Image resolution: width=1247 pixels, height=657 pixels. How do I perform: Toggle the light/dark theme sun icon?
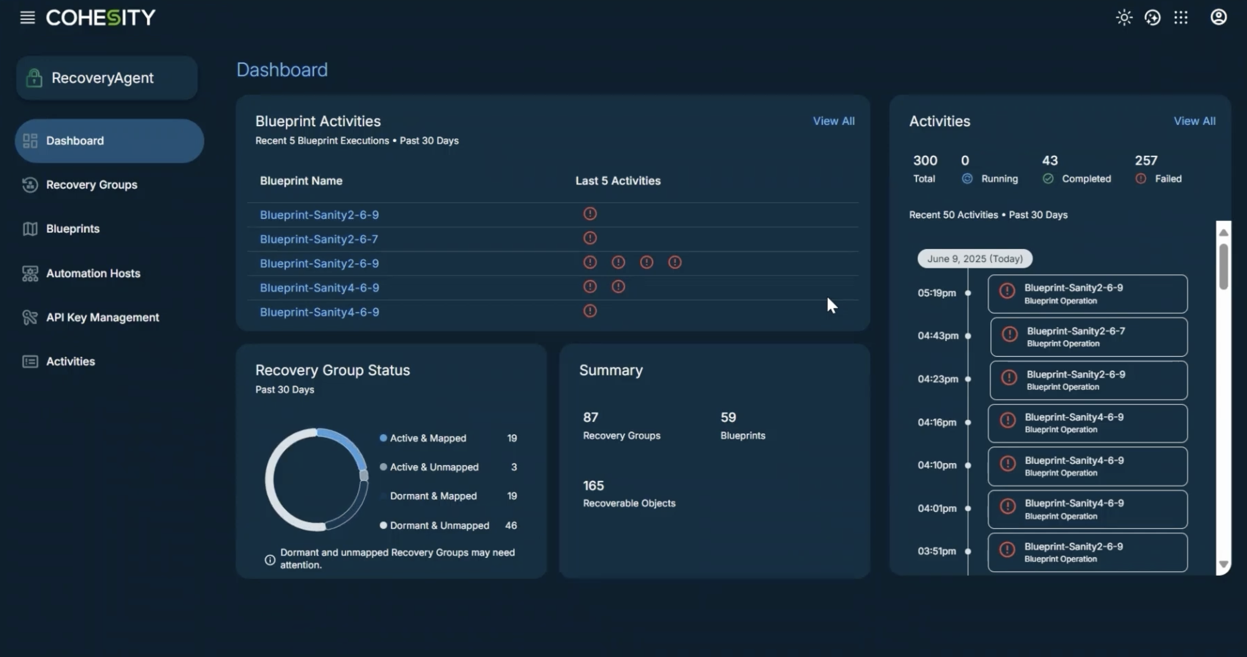pos(1124,18)
